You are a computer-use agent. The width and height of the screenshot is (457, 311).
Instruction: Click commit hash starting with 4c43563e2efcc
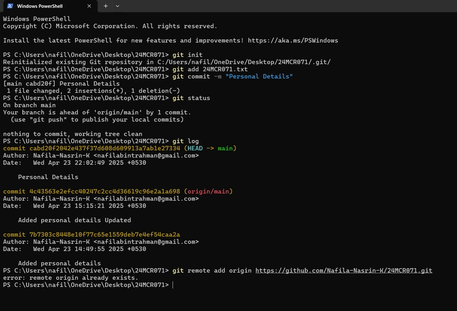(x=105, y=191)
